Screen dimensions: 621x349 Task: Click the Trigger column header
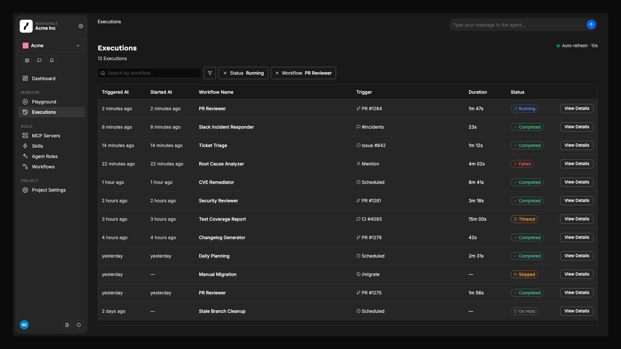tap(364, 92)
